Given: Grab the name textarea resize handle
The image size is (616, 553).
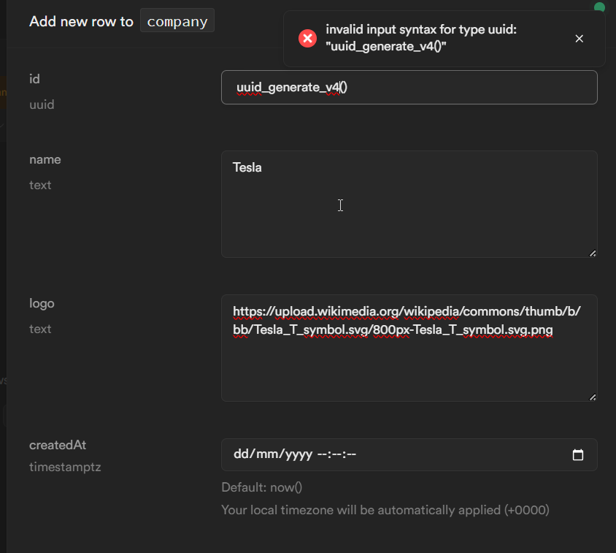Looking at the screenshot, I should pos(593,253).
